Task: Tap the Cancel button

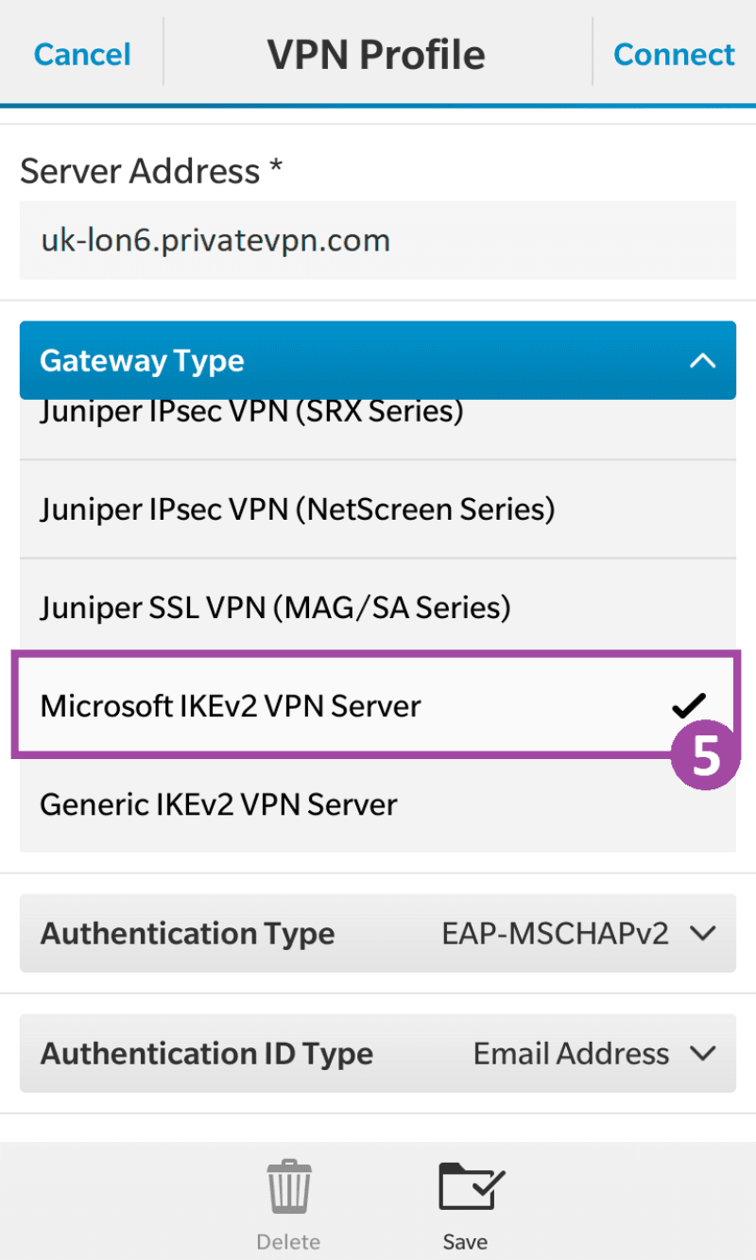Action: coord(82,54)
